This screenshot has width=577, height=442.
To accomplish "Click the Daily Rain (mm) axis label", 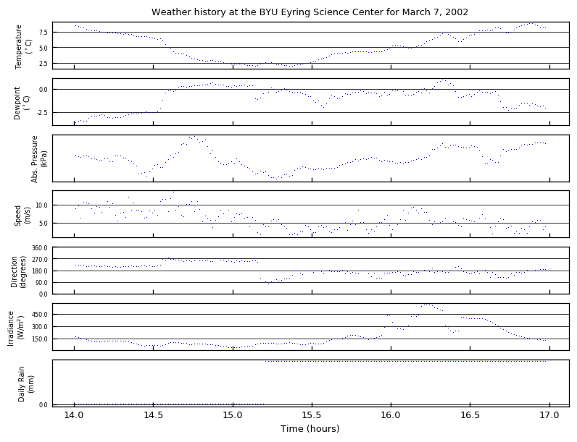I will (x=26, y=384).
